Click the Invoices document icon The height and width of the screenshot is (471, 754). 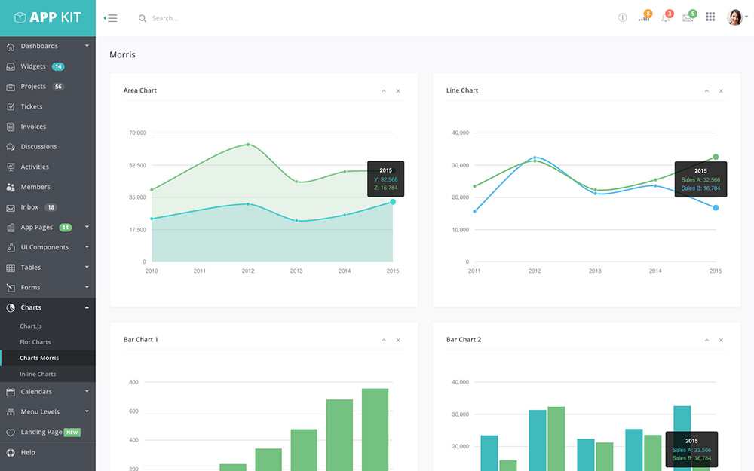pos(11,127)
